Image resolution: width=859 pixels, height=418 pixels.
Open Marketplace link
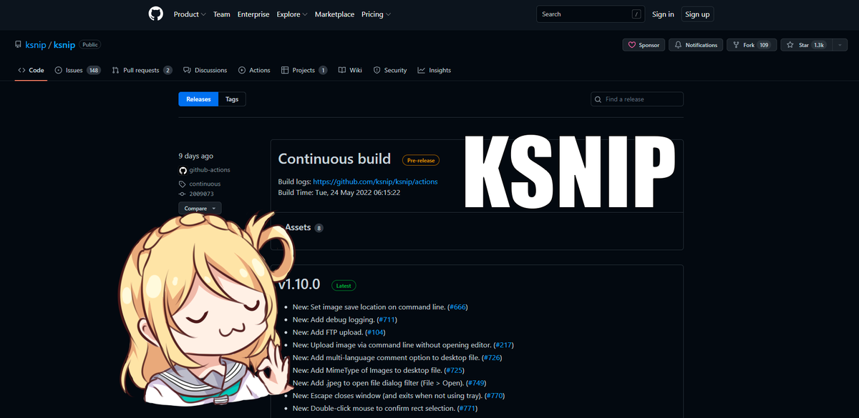[x=334, y=14]
